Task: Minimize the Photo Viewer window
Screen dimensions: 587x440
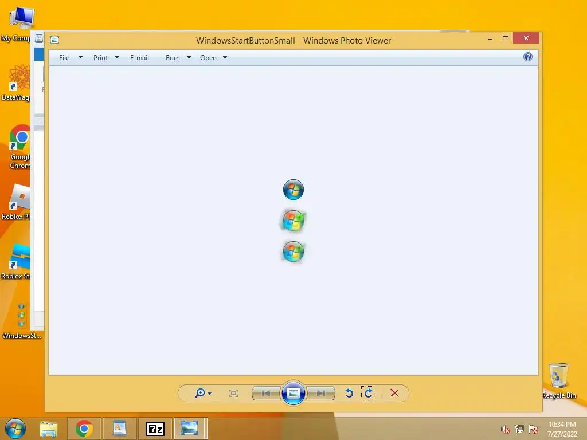Action: tap(490, 38)
